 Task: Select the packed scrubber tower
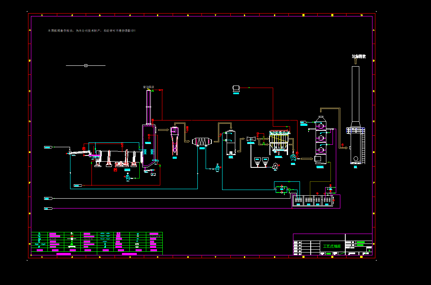[x=321, y=140]
